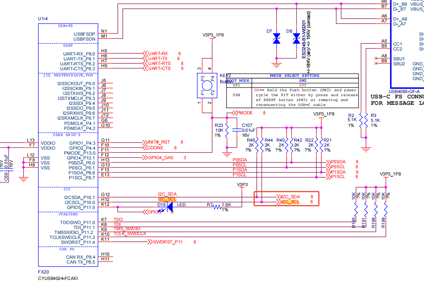Select the INIT#_RST port label
424x286 pixels.
point(159,142)
